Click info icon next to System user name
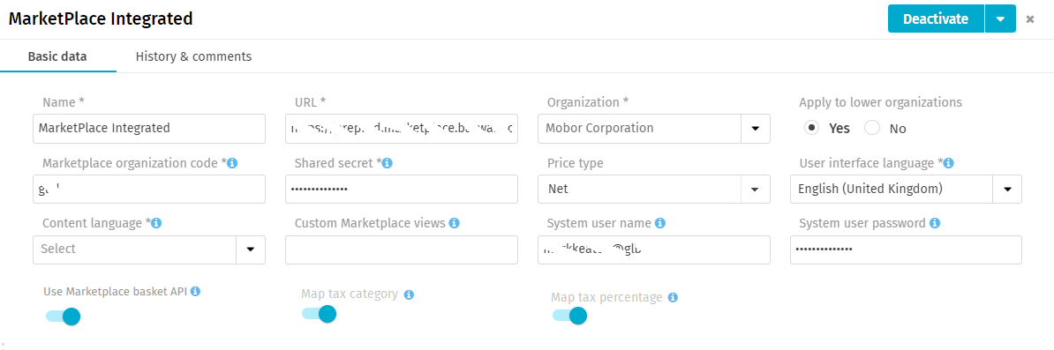The image size is (1054, 350). tap(659, 223)
